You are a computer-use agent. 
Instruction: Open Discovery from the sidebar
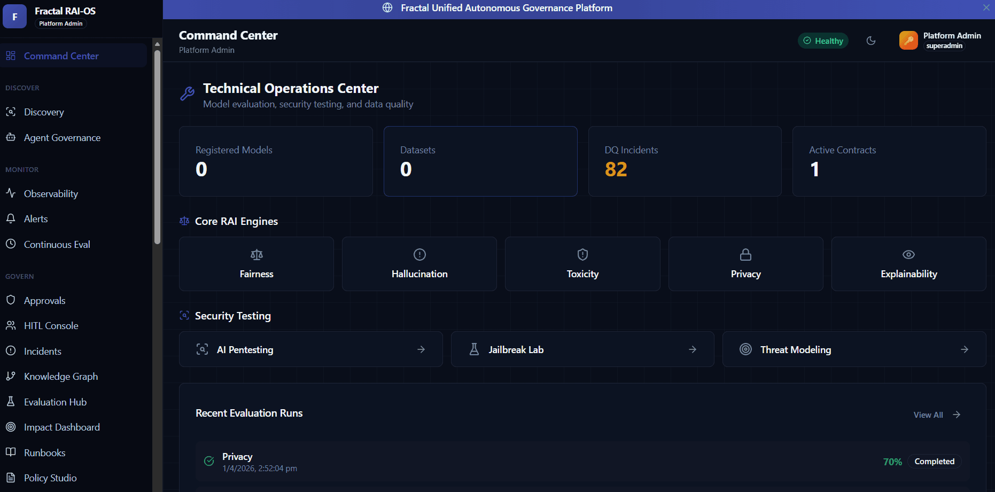click(73, 112)
